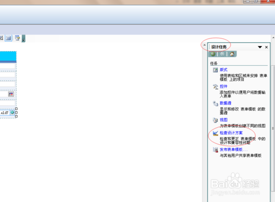Viewport: 275px width, 202px height.
Task: Click the 数据源 data source icon
Action: [215, 103]
